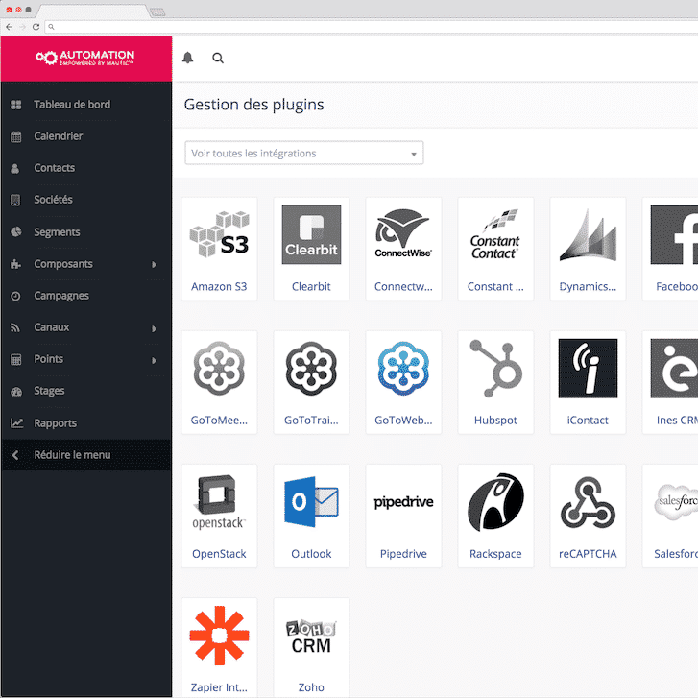Select the reCAPTCHA plugin icon

click(x=588, y=502)
